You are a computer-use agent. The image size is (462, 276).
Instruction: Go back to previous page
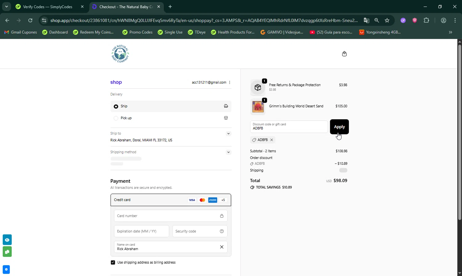tap(7, 20)
